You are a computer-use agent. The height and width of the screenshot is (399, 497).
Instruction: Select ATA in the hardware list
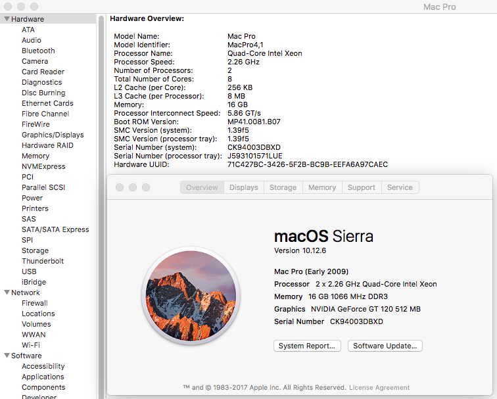coord(28,30)
